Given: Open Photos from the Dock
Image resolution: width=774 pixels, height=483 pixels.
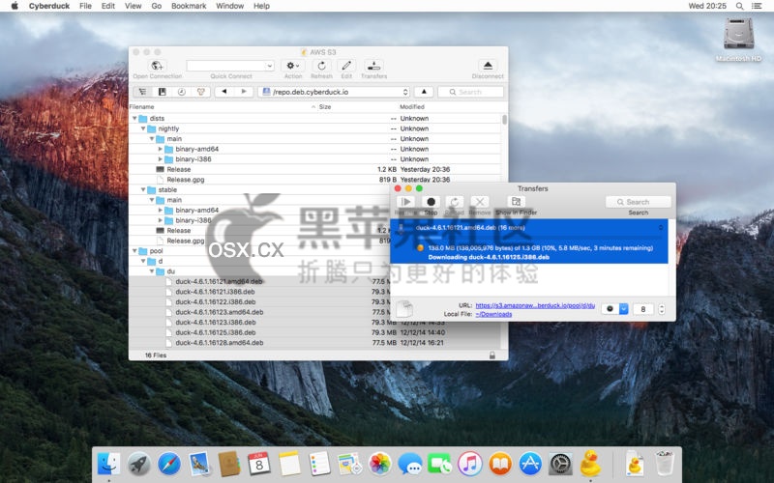Looking at the screenshot, I should coord(379,464).
